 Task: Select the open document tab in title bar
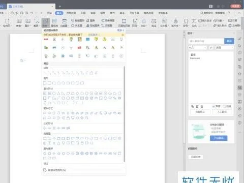click(31, 7)
